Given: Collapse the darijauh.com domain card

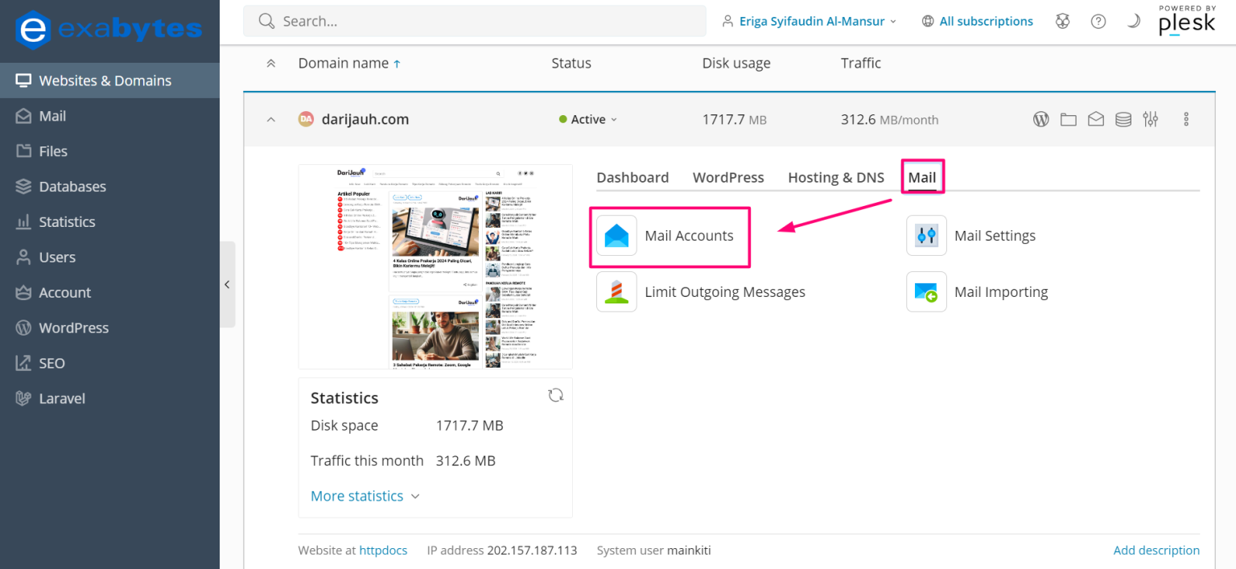Looking at the screenshot, I should pos(271,119).
